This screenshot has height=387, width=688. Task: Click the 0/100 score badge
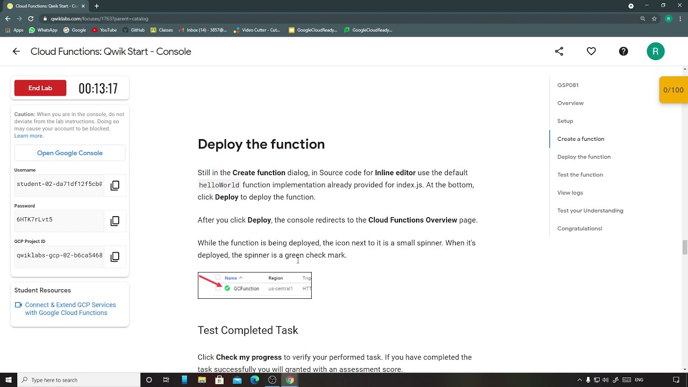pyautogui.click(x=673, y=90)
